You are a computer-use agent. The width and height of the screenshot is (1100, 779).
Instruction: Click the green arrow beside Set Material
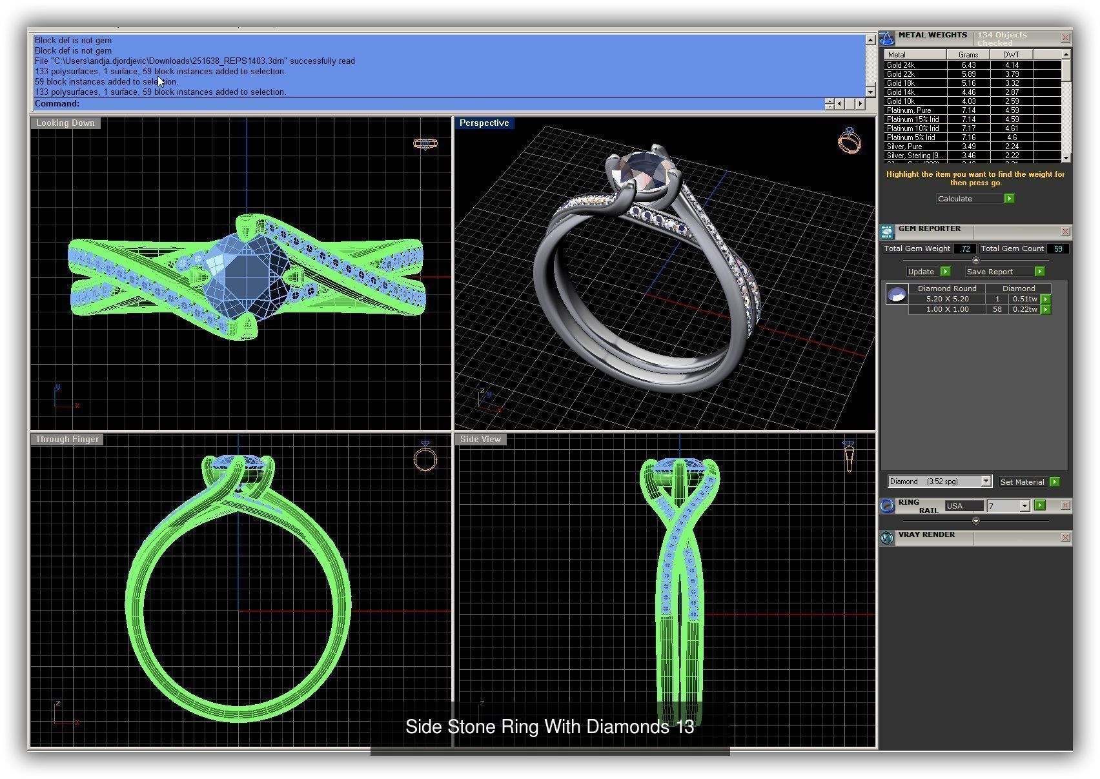[x=1054, y=481]
